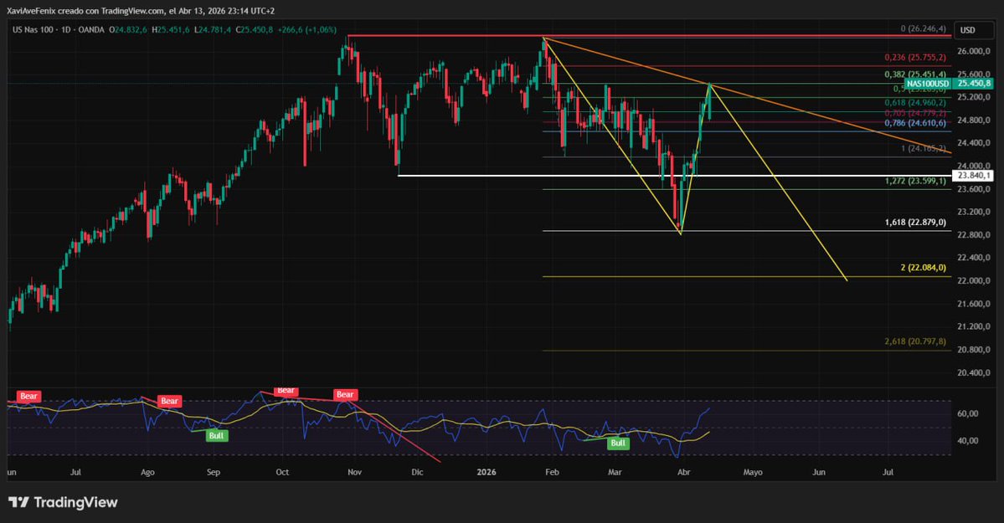Image resolution: width=1004 pixels, height=523 pixels.
Task: Click the Oct month label on time axis
Action: click(x=281, y=473)
